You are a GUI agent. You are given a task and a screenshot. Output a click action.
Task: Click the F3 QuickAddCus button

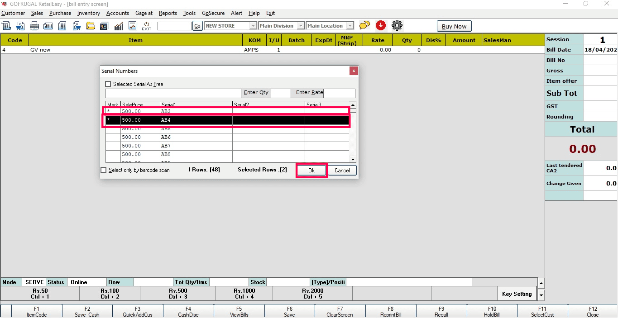(x=138, y=312)
